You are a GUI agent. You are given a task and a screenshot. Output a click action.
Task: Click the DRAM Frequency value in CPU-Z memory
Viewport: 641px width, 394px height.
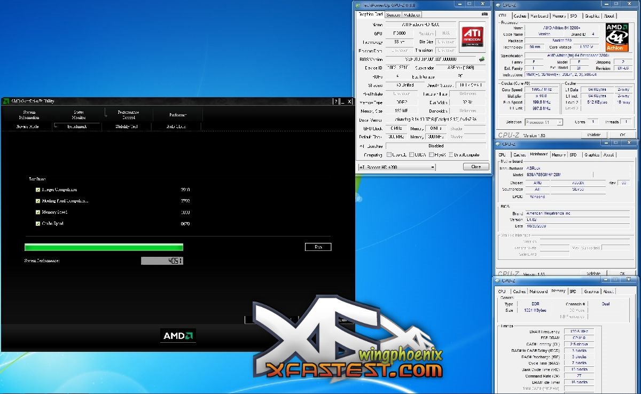click(579, 332)
